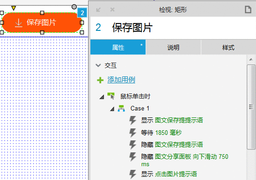Click the 添加用例 link
Screen dimensions: 256x180
point(121,80)
